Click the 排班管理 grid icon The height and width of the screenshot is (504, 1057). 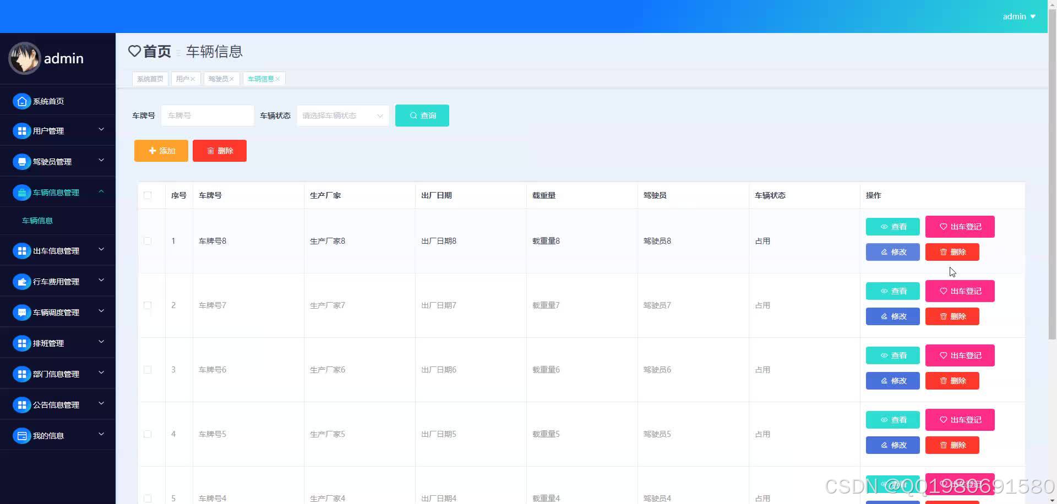[21, 343]
